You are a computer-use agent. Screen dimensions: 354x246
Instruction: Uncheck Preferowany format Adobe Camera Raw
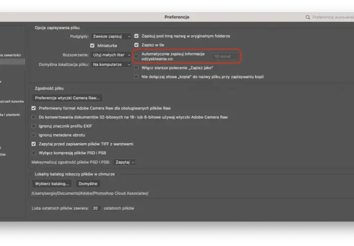pos(33,108)
